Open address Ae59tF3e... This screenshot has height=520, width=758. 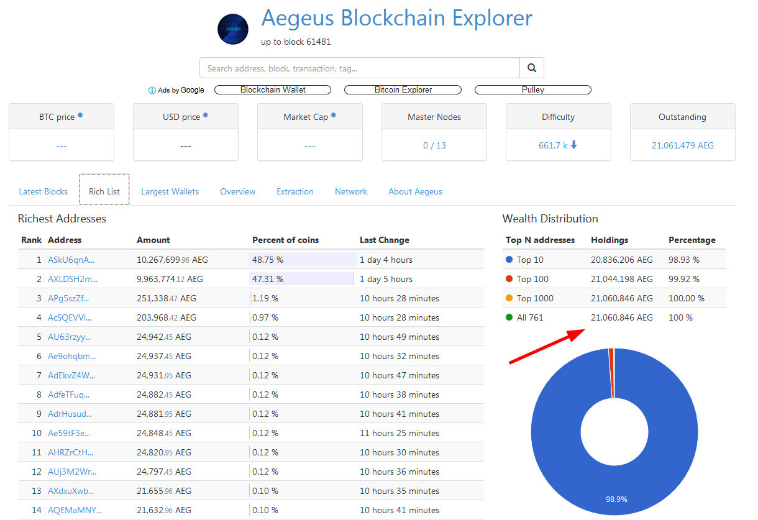(69, 433)
